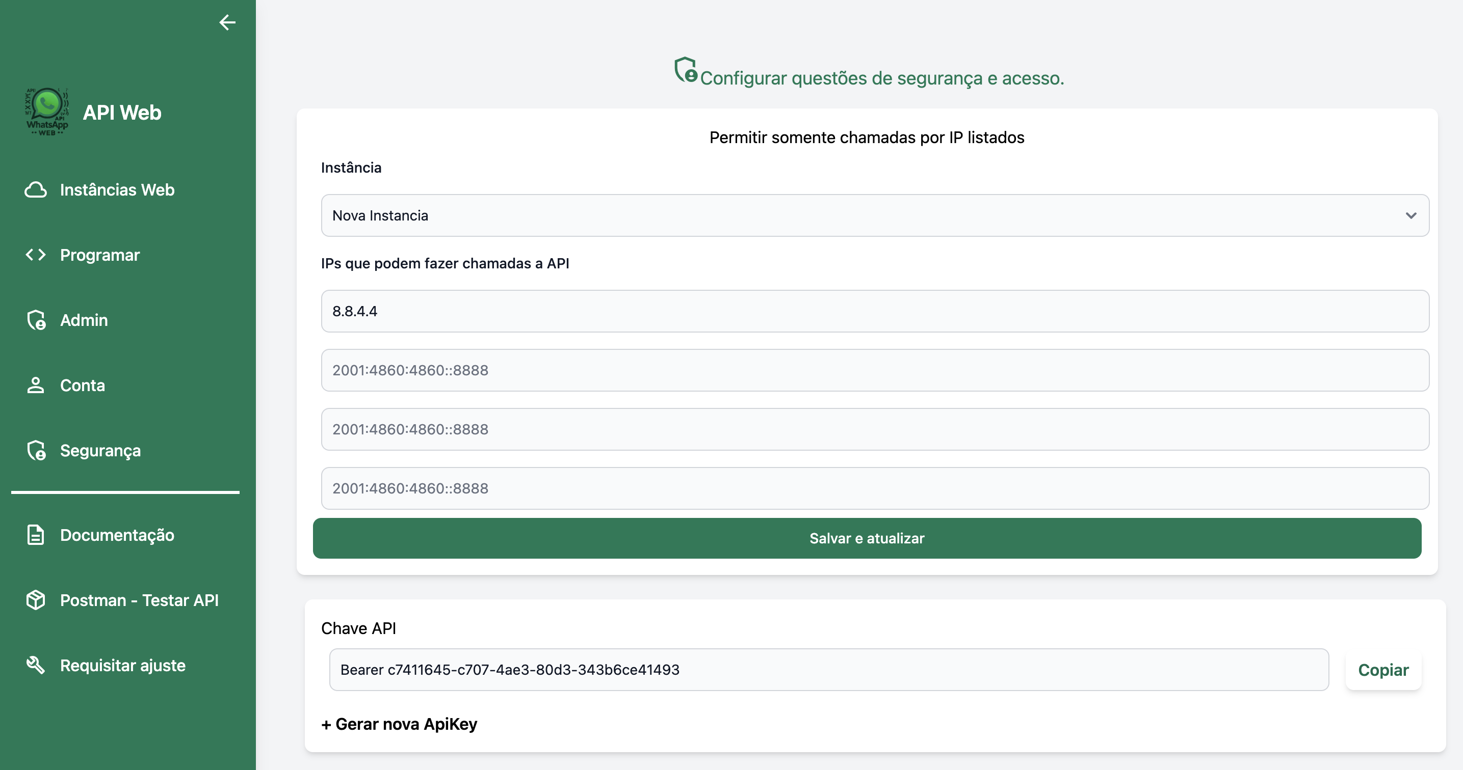Select the IP field containing 8.8.4.4
This screenshot has height=770, width=1463.
[875, 311]
